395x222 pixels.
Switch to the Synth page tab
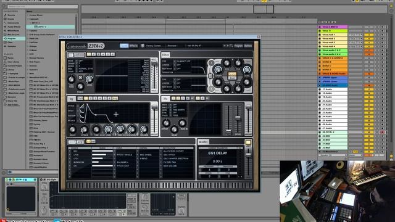124,46
